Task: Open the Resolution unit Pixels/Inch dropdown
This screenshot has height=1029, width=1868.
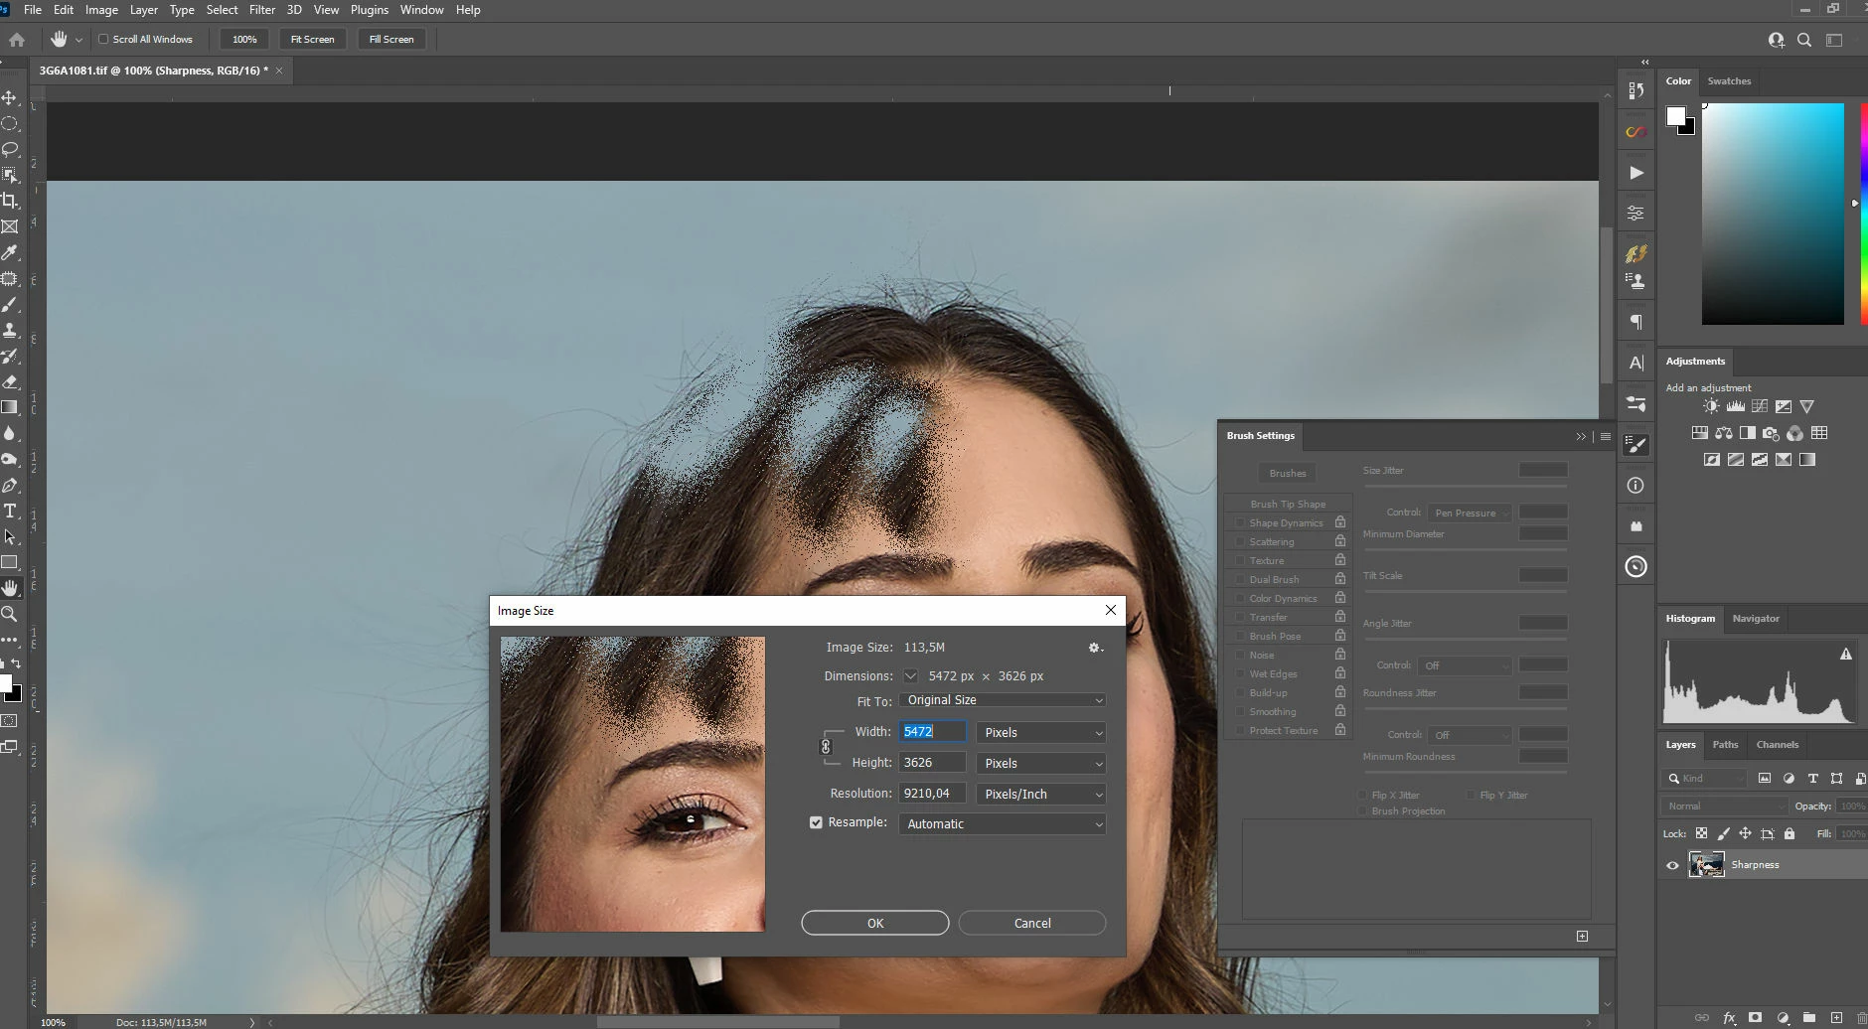Action: pyautogui.click(x=1041, y=795)
